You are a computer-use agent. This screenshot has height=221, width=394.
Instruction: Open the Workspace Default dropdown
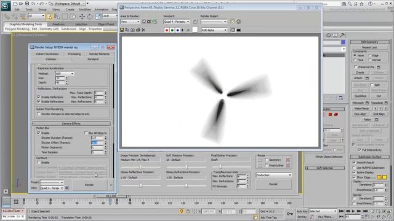tap(70, 4)
